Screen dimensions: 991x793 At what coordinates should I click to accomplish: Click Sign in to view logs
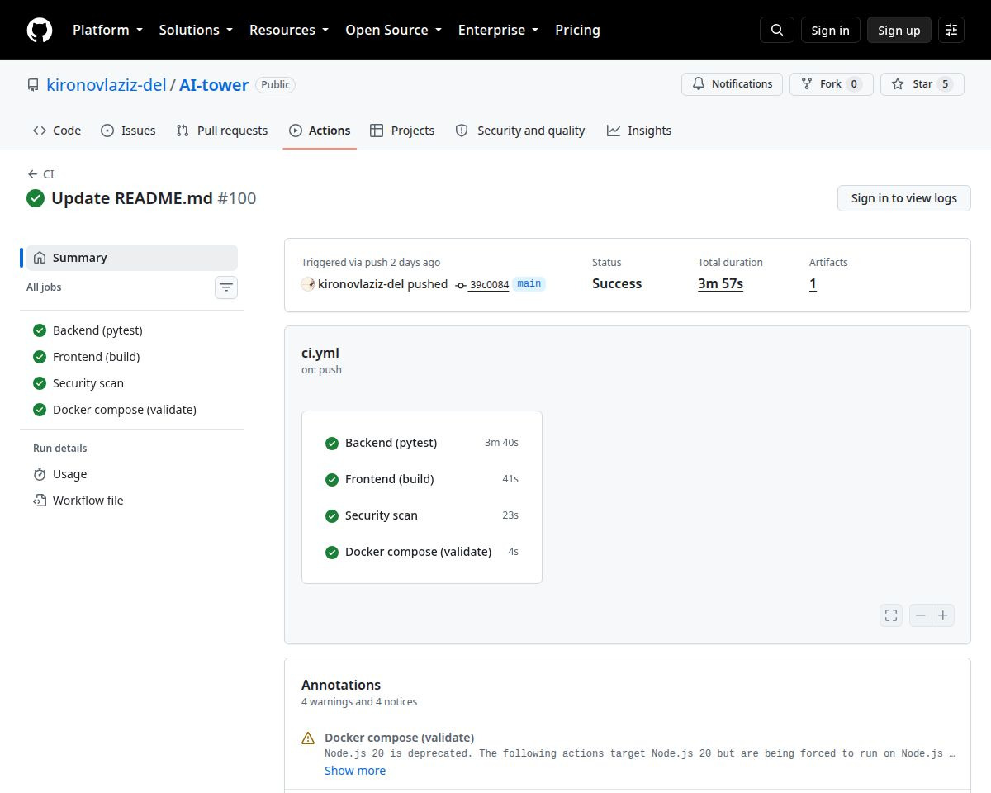[904, 198]
